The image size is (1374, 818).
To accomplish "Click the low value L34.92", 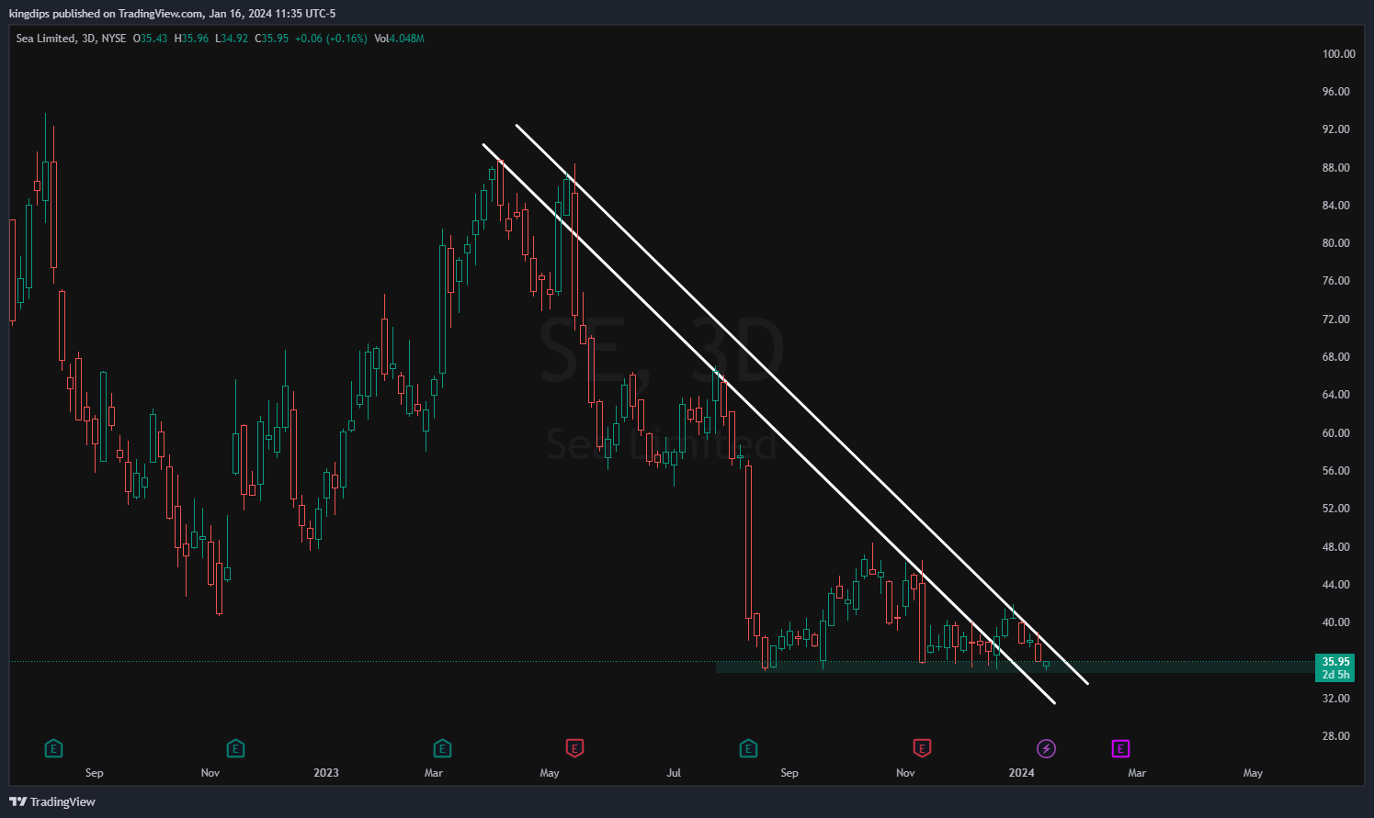I will pos(232,39).
